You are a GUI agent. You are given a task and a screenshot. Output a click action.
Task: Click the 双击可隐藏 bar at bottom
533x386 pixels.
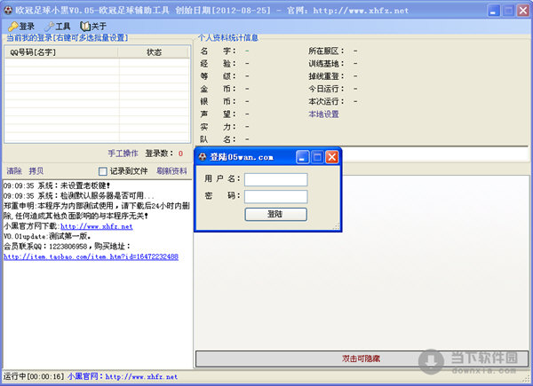coord(361,358)
